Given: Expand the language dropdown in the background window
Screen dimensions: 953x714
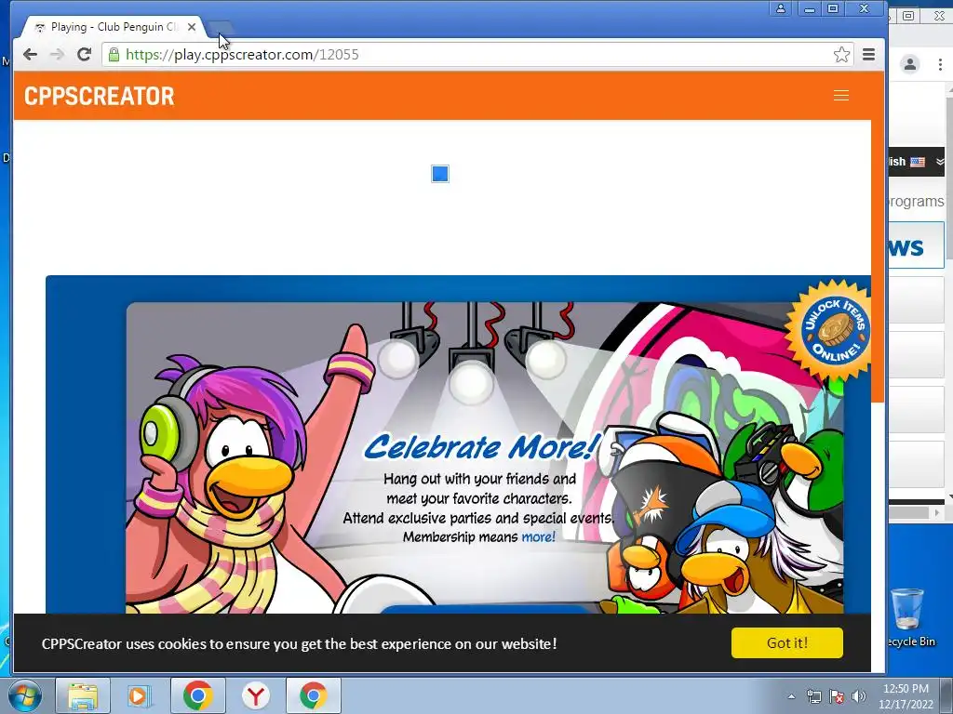Looking at the screenshot, I should [940, 162].
